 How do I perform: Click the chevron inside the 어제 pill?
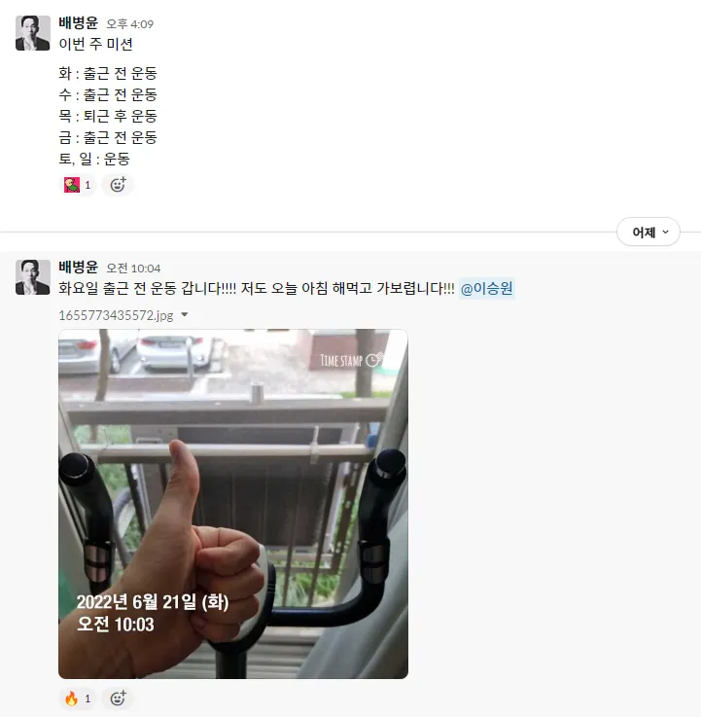pos(665,232)
